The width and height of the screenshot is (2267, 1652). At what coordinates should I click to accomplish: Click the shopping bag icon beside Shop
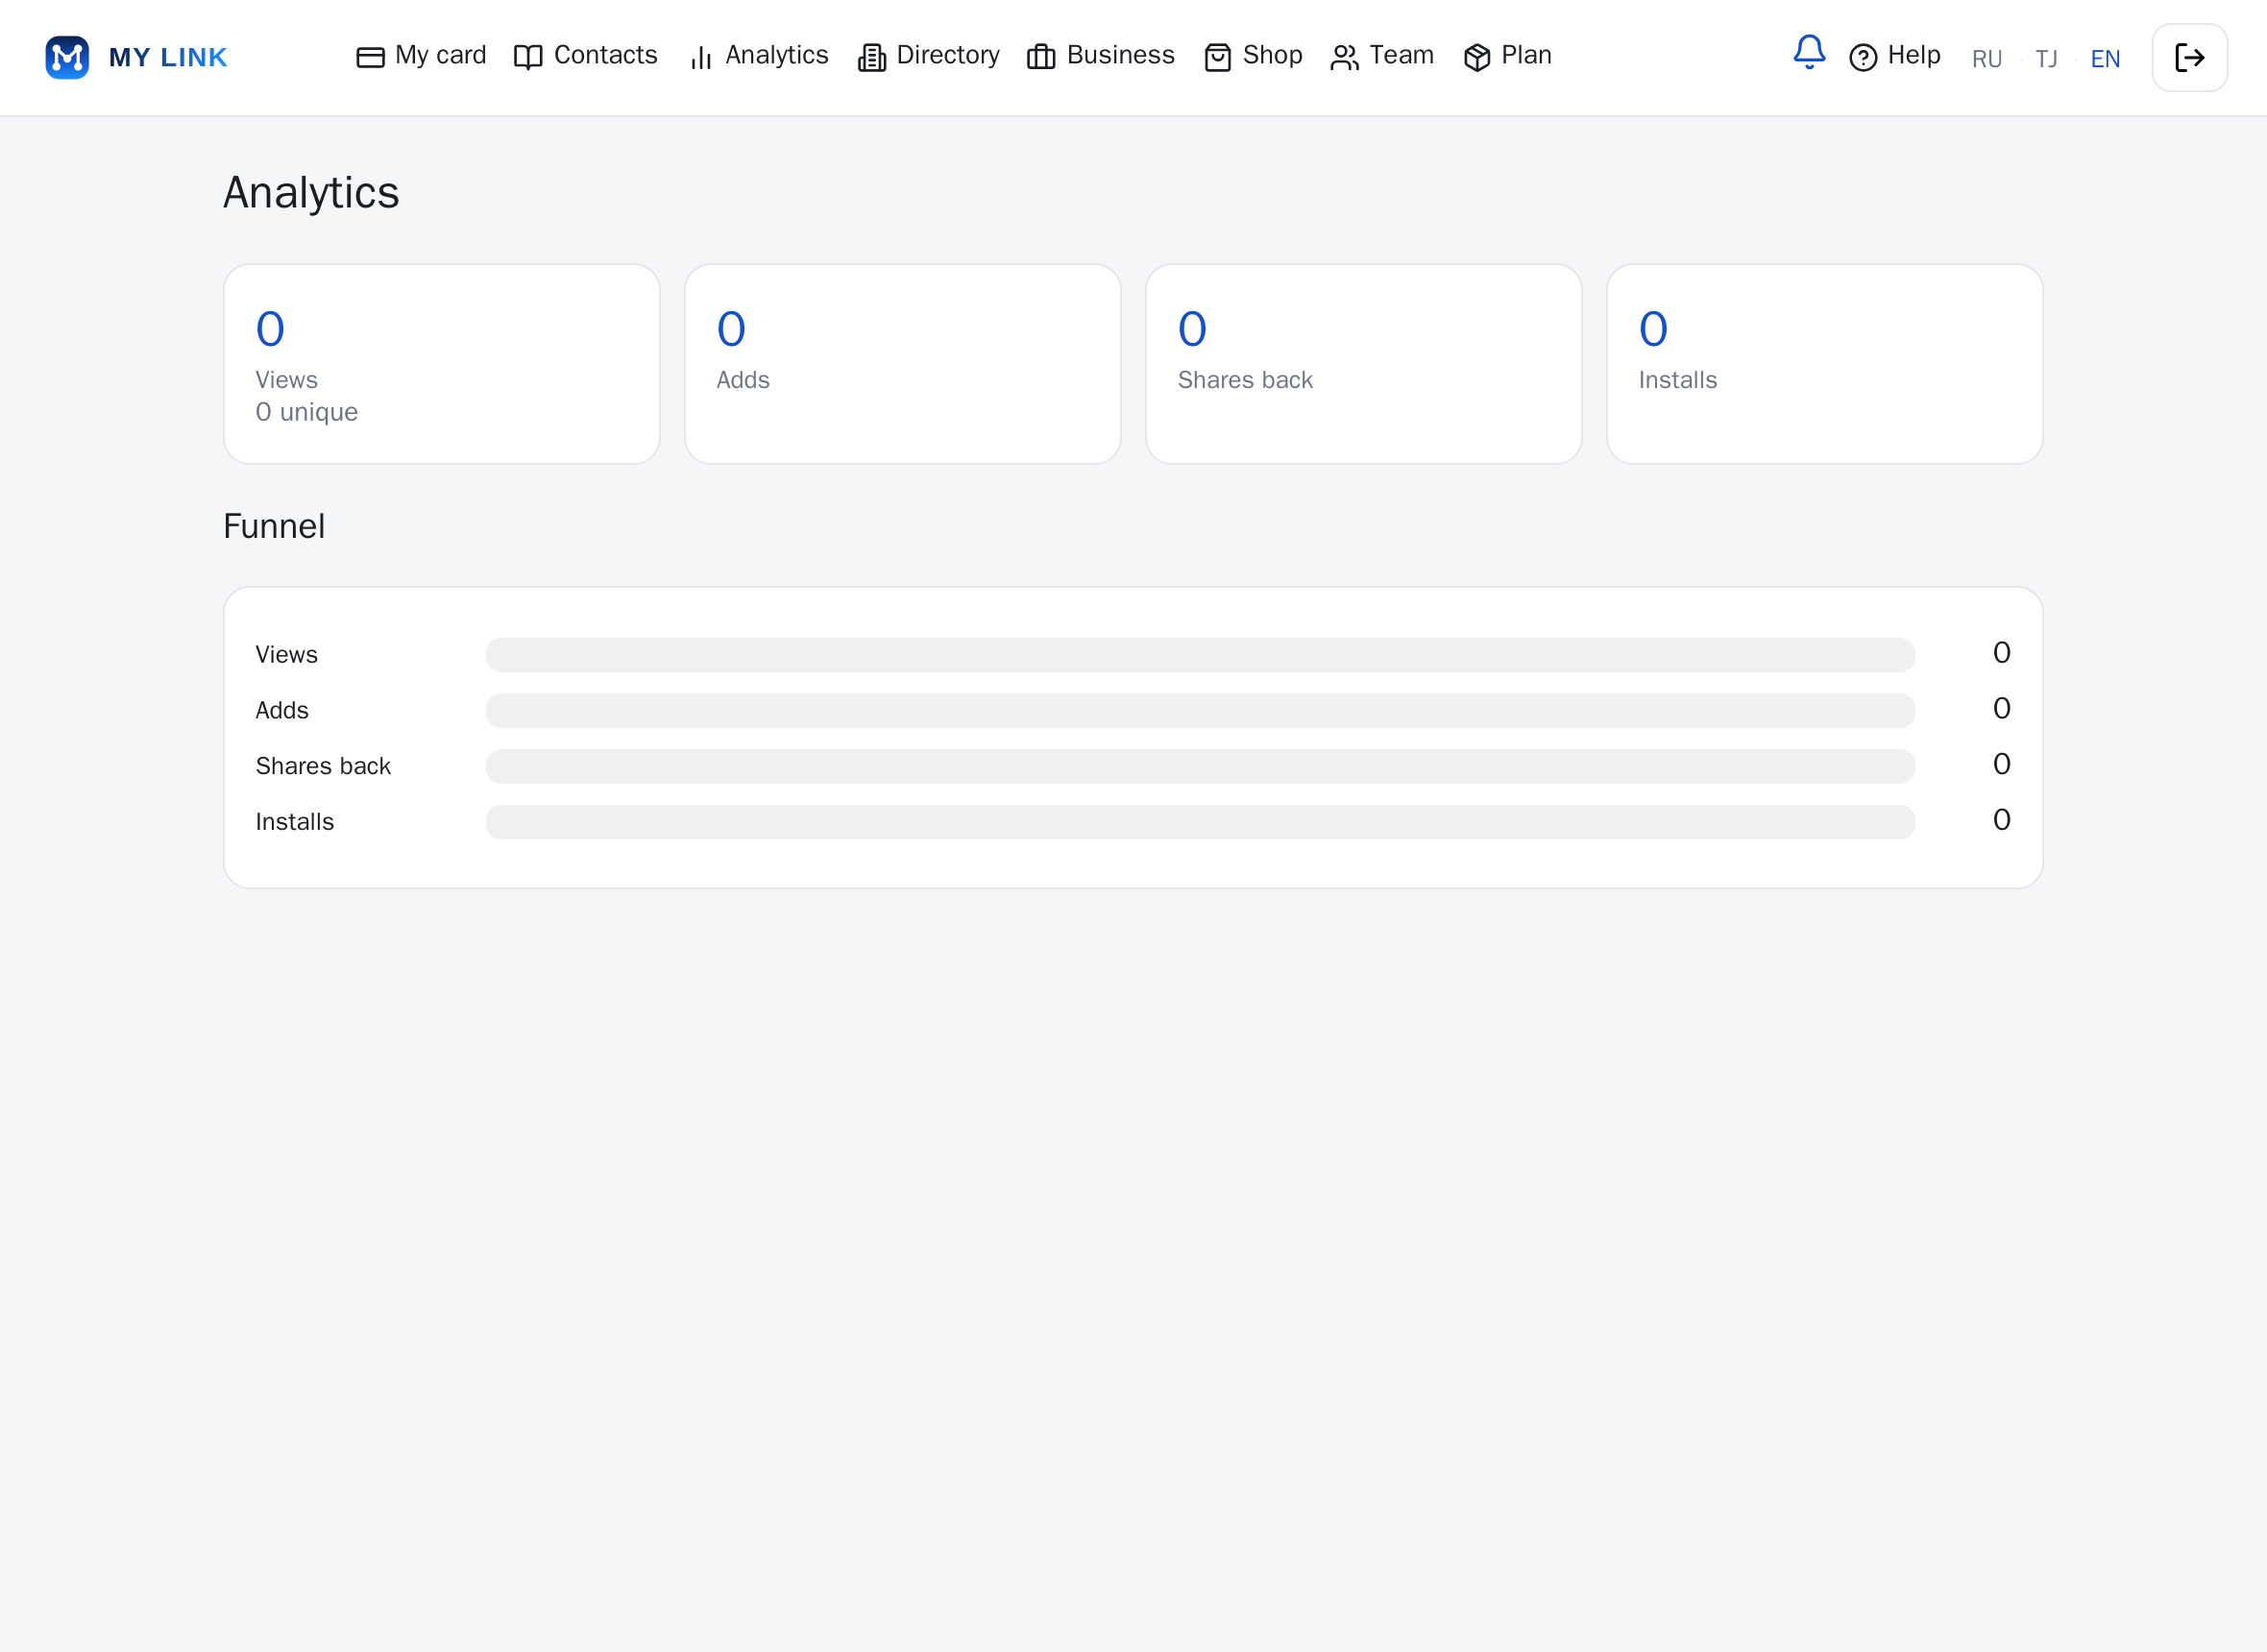pos(1218,58)
